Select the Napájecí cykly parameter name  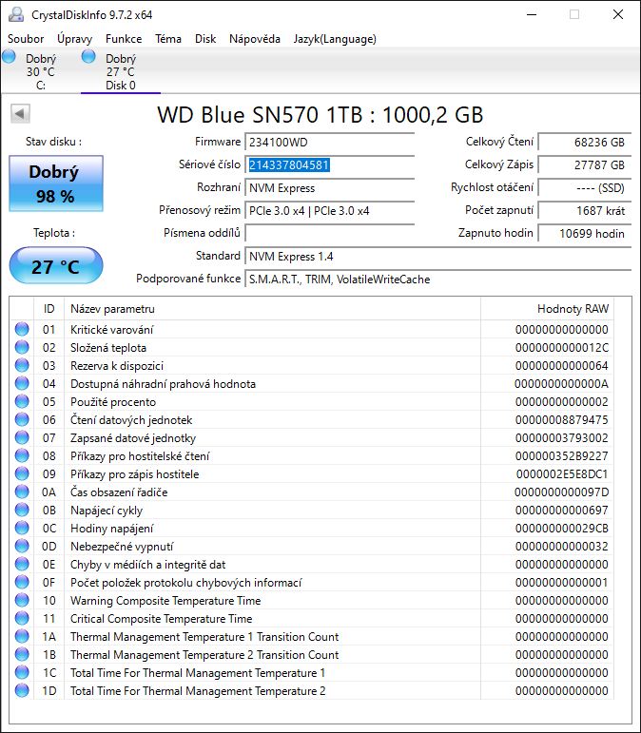pyautogui.click(x=107, y=511)
